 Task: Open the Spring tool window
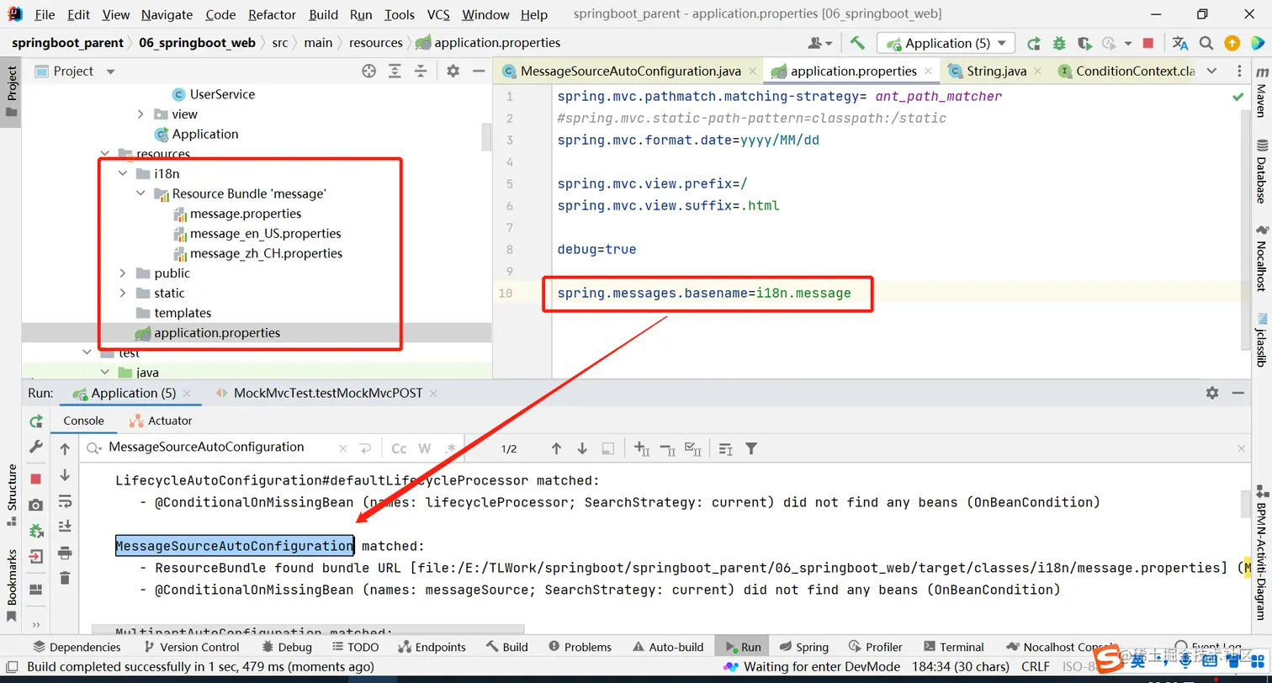pos(804,647)
